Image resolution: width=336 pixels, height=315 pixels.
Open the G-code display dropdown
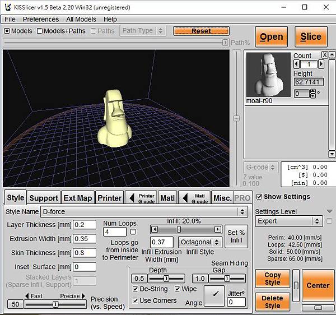261,167
